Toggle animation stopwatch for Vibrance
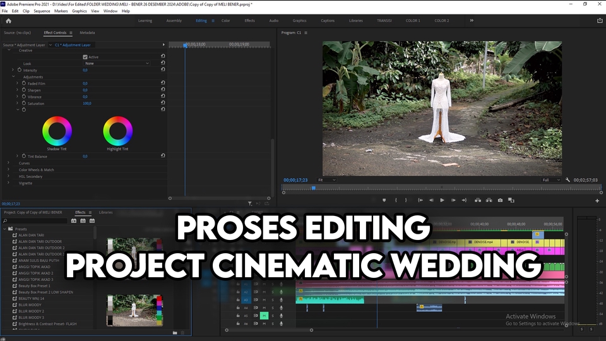Screen dimensions: 606x341 tap(24, 97)
